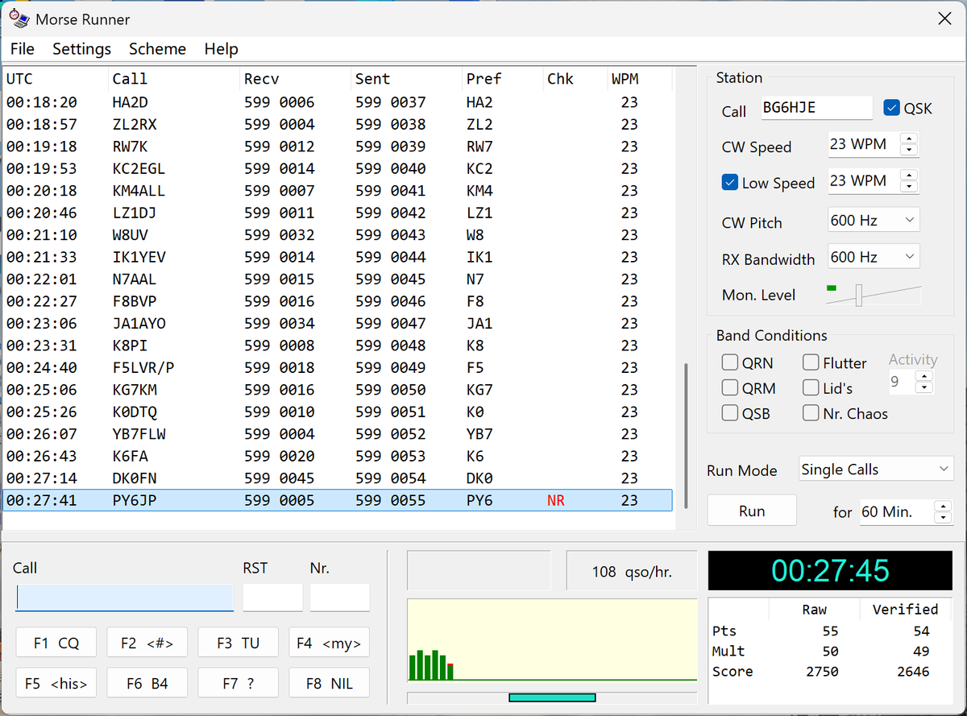The image size is (967, 716).
Task: Enable Lid's band condition
Action: pyautogui.click(x=811, y=387)
